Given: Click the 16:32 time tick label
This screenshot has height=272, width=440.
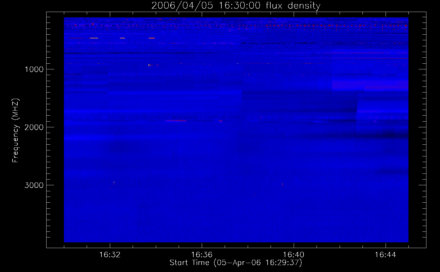Looking at the screenshot, I should click(110, 255).
